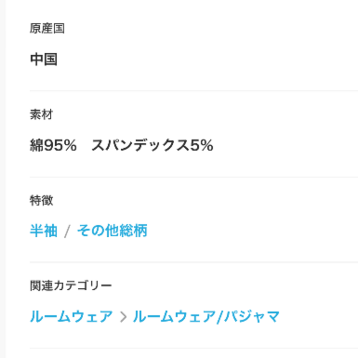
Task: Click the 綿95% material text
Action: tap(53, 145)
